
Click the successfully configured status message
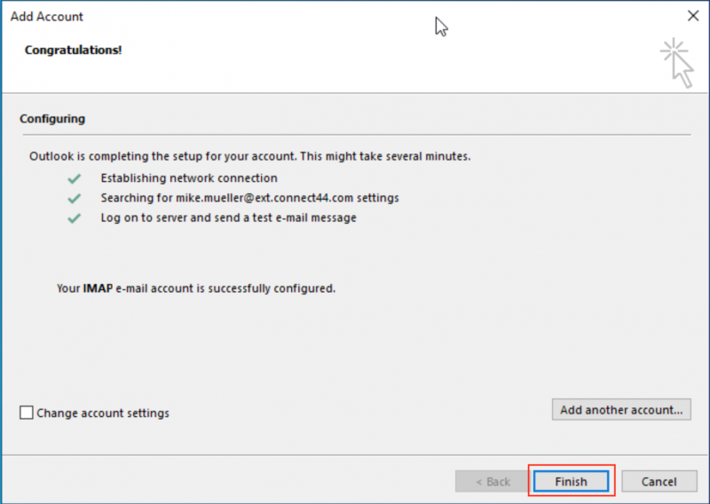point(195,288)
